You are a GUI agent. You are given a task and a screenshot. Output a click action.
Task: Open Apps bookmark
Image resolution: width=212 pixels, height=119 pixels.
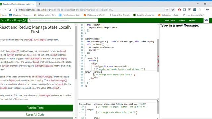3,15
